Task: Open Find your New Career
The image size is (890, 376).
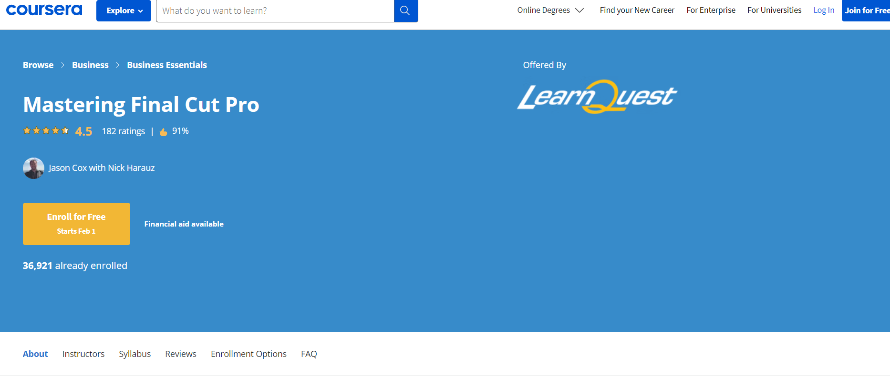Action: tap(637, 10)
